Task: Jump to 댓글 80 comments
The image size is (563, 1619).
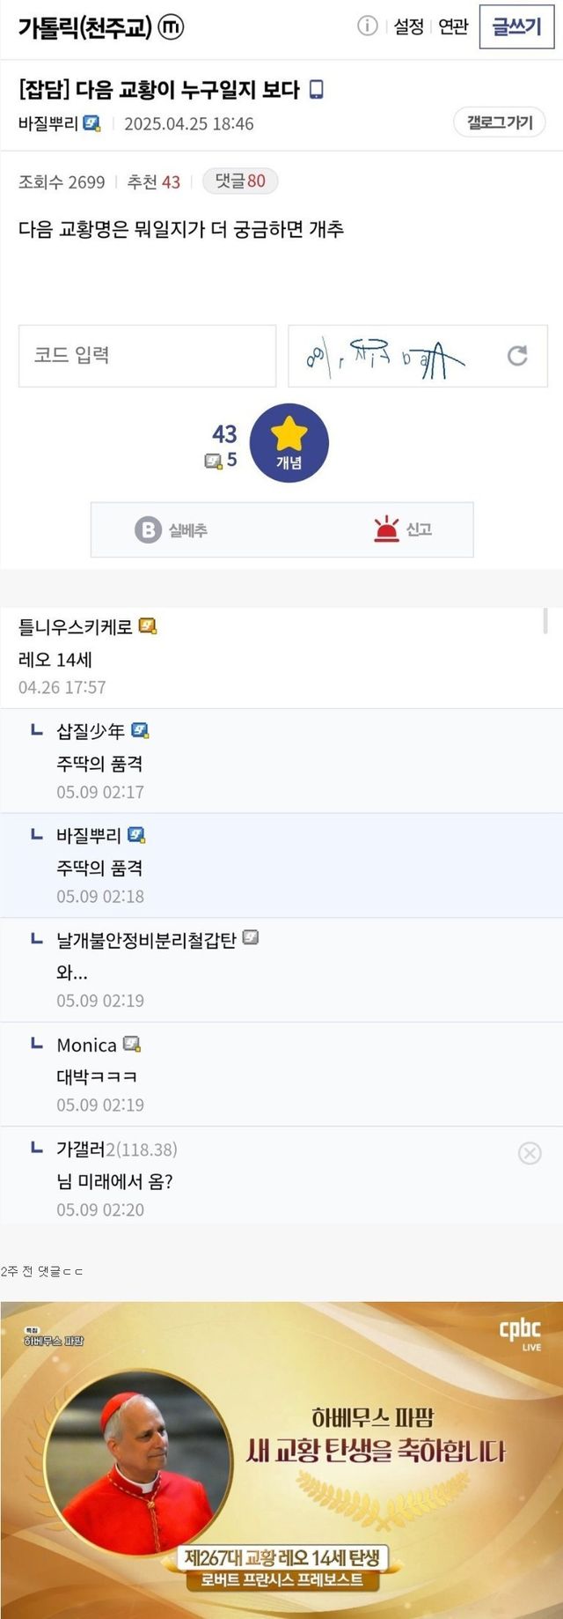Action: click(240, 181)
